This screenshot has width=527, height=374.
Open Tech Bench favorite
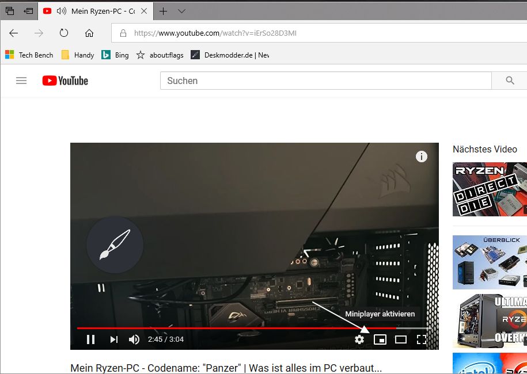[29, 55]
